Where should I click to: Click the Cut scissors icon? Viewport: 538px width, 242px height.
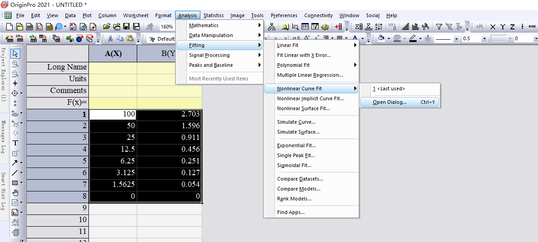tap(111, 38)
